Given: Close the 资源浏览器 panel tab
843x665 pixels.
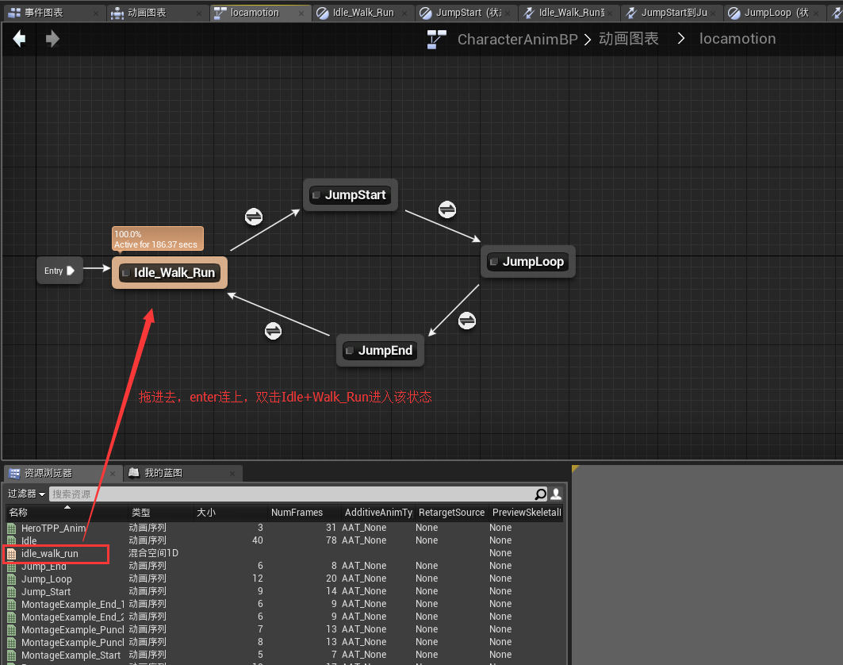Looking at the screenshot, I should tap(113, 474).
